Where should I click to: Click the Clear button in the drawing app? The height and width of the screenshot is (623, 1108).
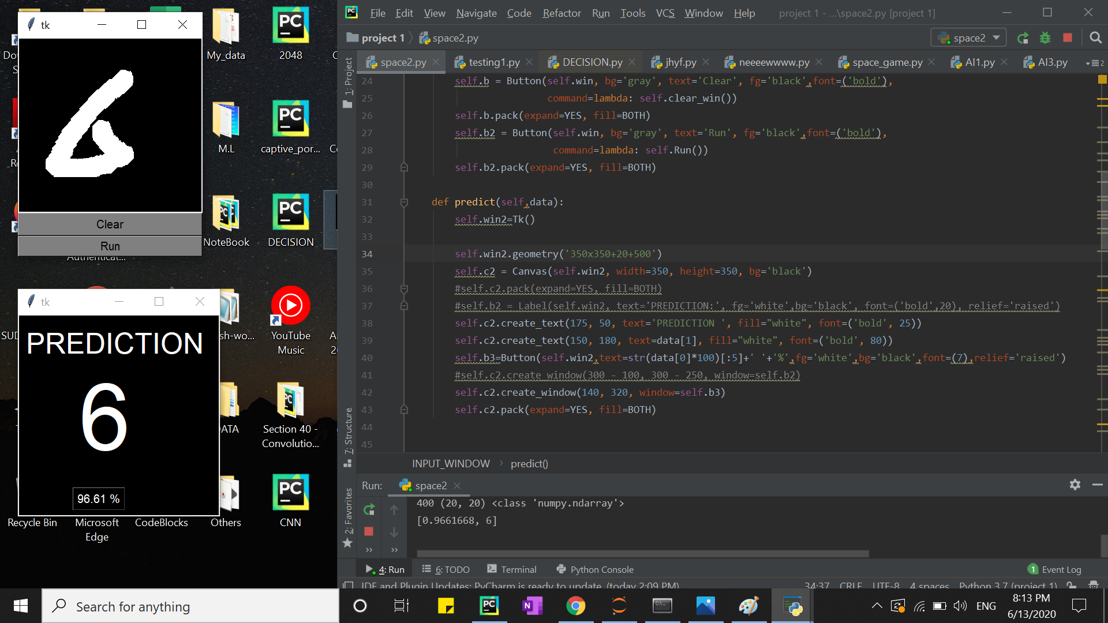click(110, 224)
